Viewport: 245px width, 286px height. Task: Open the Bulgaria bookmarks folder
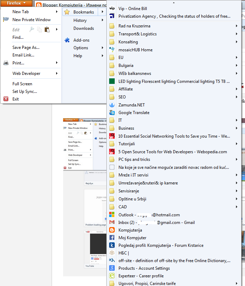(x=174, y=65)
